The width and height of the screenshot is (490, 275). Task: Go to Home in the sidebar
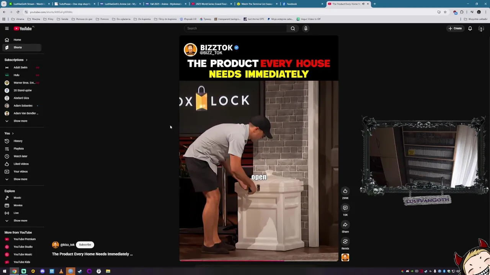[21, 40]
